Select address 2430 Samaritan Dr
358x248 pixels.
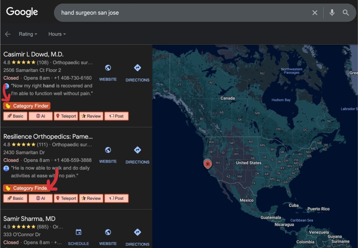click(24, 152)
